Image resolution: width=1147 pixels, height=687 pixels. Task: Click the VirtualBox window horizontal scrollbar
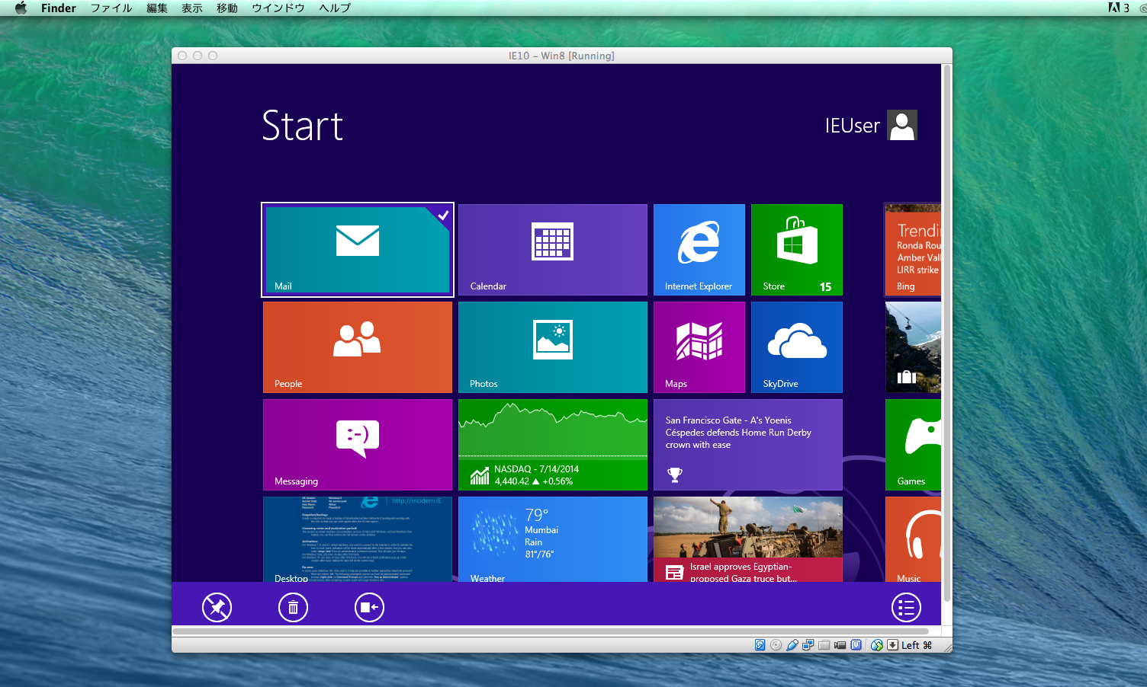(x=551, y=631)
